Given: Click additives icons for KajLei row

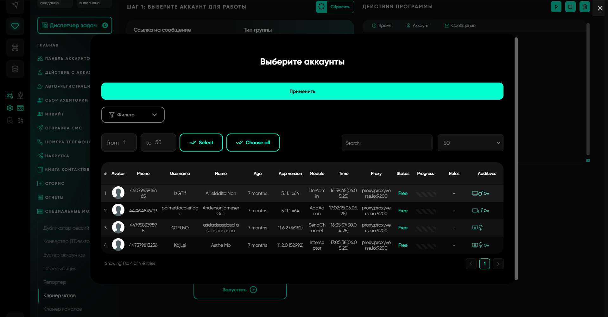Looking at the screenshot, I should (480, 245).
